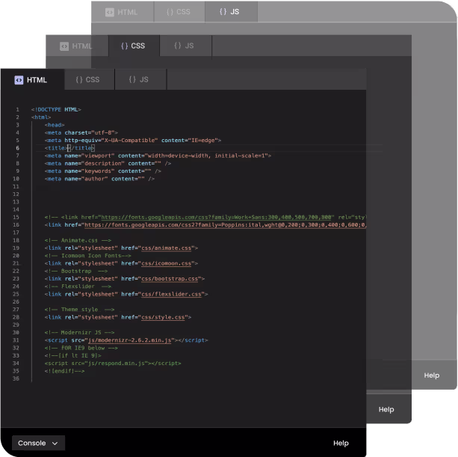Click the Theme style comment line

[x=79, y=310]
